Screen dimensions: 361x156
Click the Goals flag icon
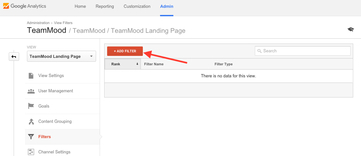(31, 106)
